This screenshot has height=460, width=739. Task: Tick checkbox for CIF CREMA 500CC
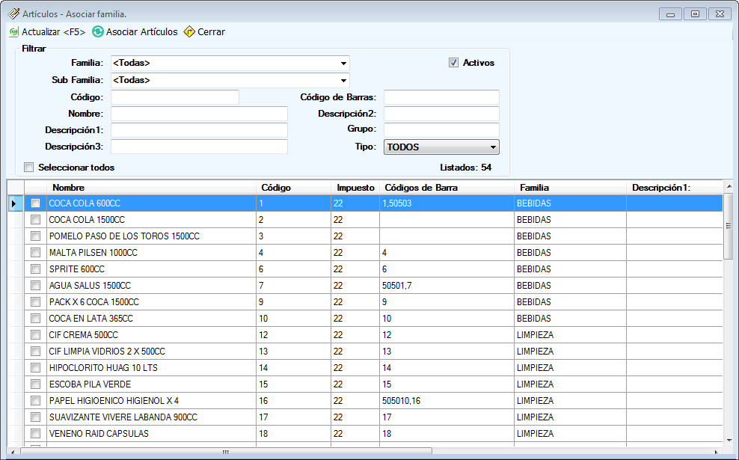coord(35,335)
